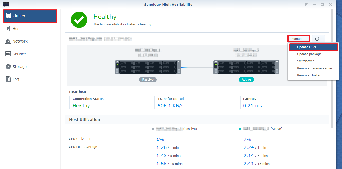This screenshot has height=169, width=342.
Task: Choose Switchover in Manage menu
Action: (x=305, y=61)
